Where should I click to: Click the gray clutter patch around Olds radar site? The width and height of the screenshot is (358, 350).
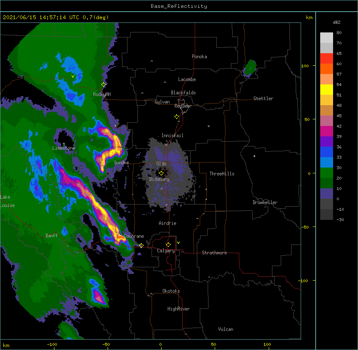(x=168, y=174)
